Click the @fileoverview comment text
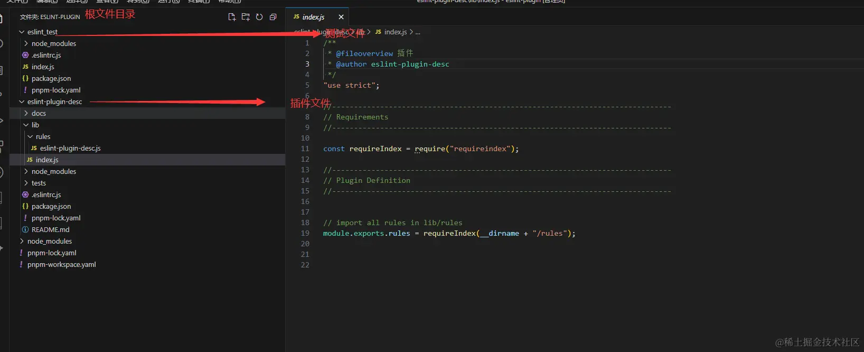This screenshot has width=864, height=352. tap(364, 54)
